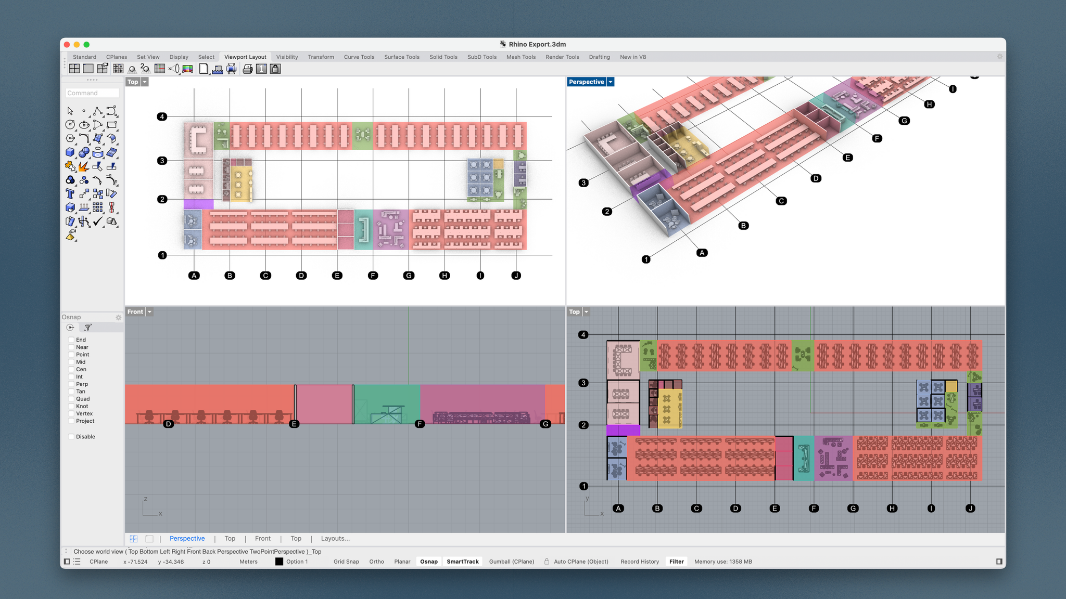This screenshot has height=599, width=1066.
Task: Select the Polyline tool
Action: pyautogui.click(x=98, y=111)
